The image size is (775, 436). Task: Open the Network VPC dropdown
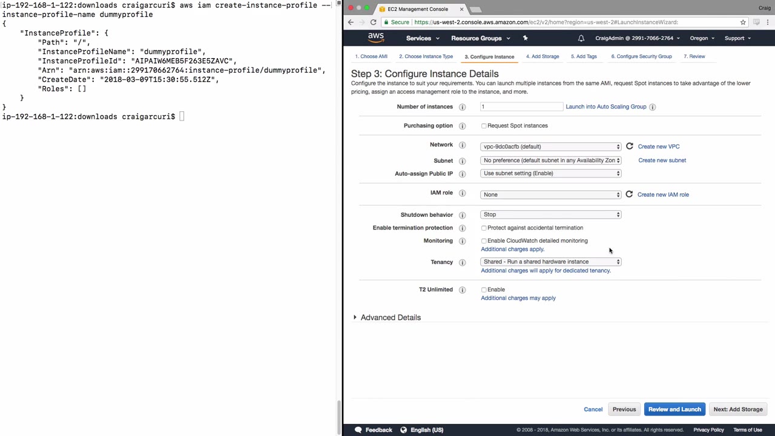(551, 147)
